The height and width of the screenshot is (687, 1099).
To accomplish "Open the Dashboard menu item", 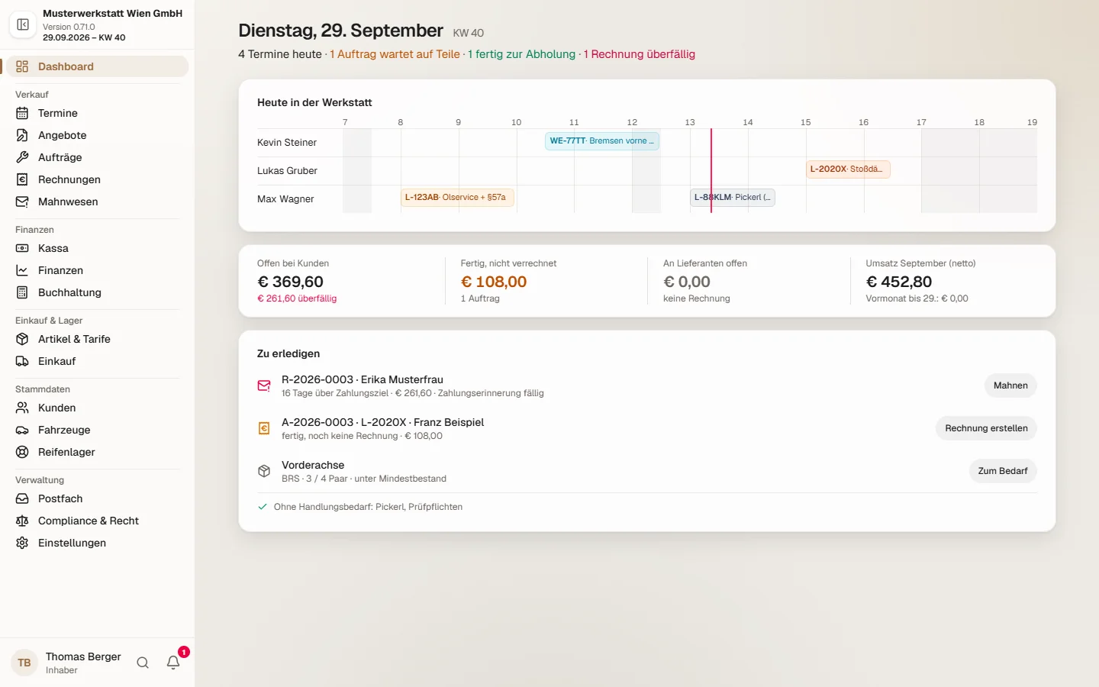I will (x=98, y=66).
